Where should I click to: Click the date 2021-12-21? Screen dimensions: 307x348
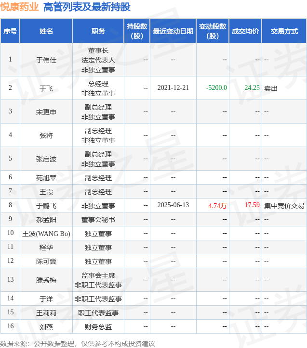point(173,87)
